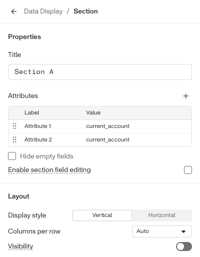Screen dimensions: 200x257
Task: Open the Columns per row dropdown
Action: [x=162, y=231]
